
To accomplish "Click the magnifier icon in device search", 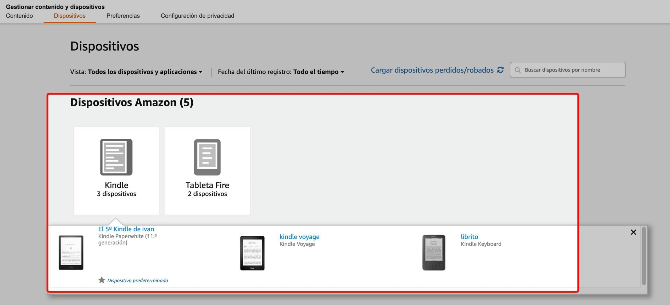I will (517, 70).
